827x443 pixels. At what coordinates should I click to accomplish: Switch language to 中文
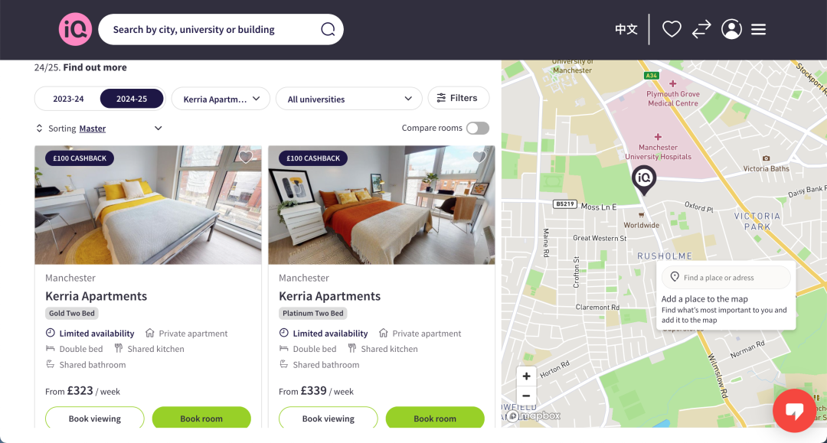click(x=626, y=30)
